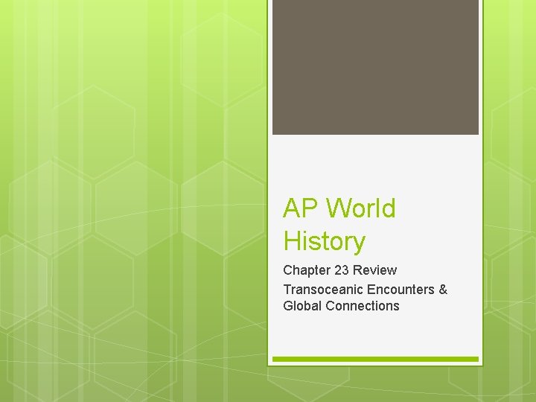Click the 'Transoceanic Encounters & Global Connections' text
This screenshot has width=536, height=402.
tap(365, 297)
